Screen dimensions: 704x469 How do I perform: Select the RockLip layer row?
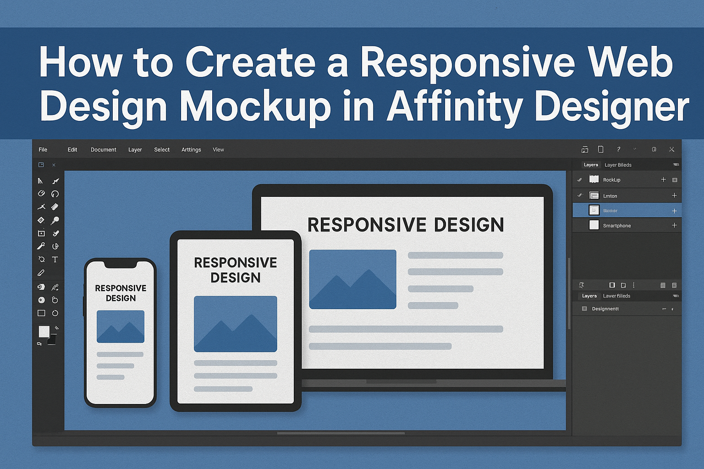(x=627, y=180)
